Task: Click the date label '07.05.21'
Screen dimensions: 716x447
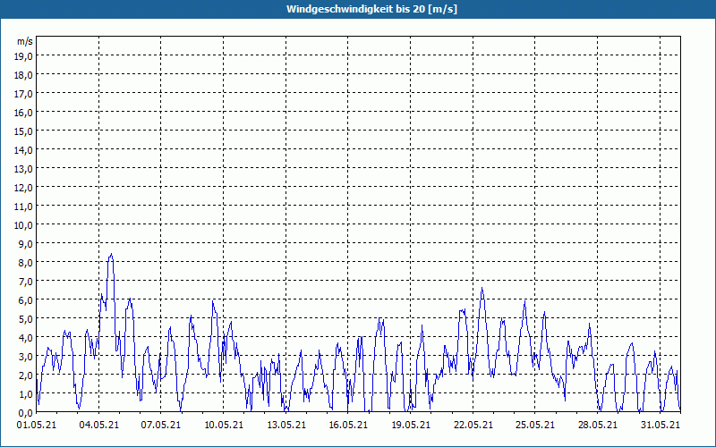Action: tap(161, 425)
